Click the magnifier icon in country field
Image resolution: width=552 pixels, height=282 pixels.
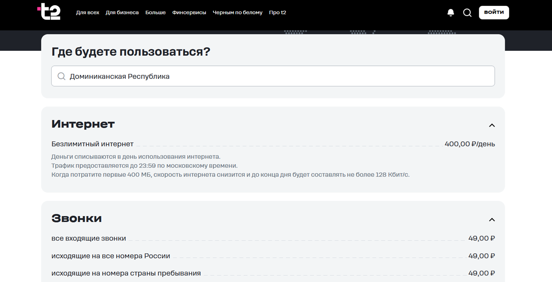[x=61, y=76]
